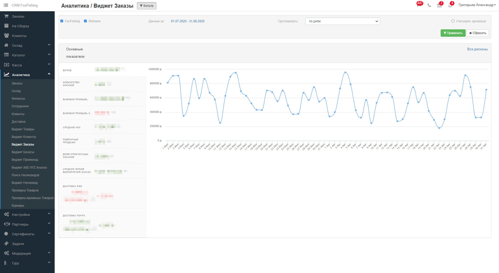Click the CRM FoxFishing brand link
The image size is (499, 273).
[x=25, y=5]
